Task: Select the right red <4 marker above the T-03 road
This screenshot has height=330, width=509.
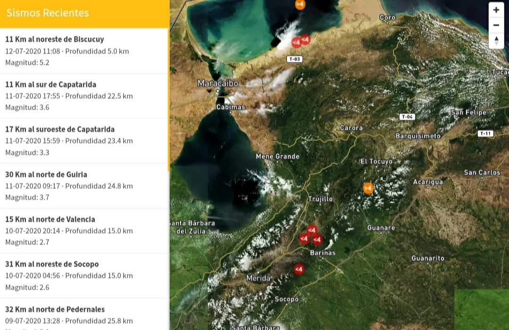Action: (305, 40)
